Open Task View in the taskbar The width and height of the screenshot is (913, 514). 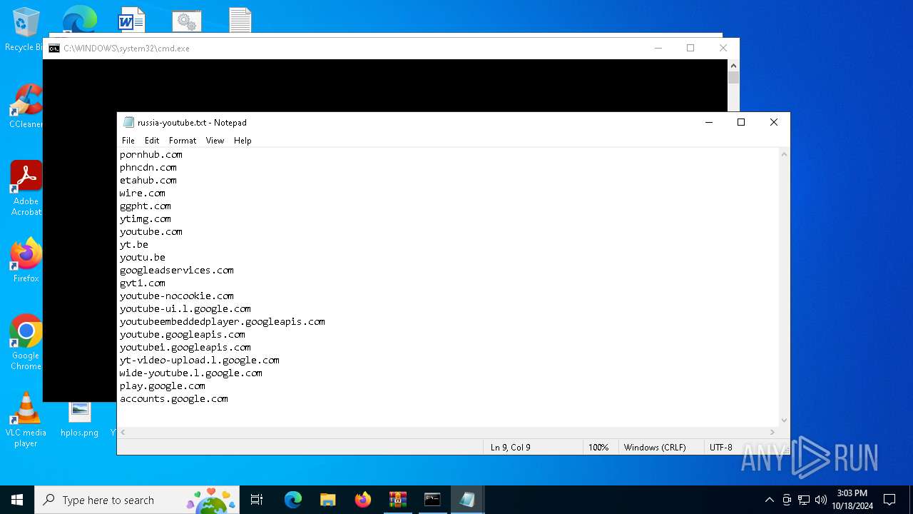257,500
